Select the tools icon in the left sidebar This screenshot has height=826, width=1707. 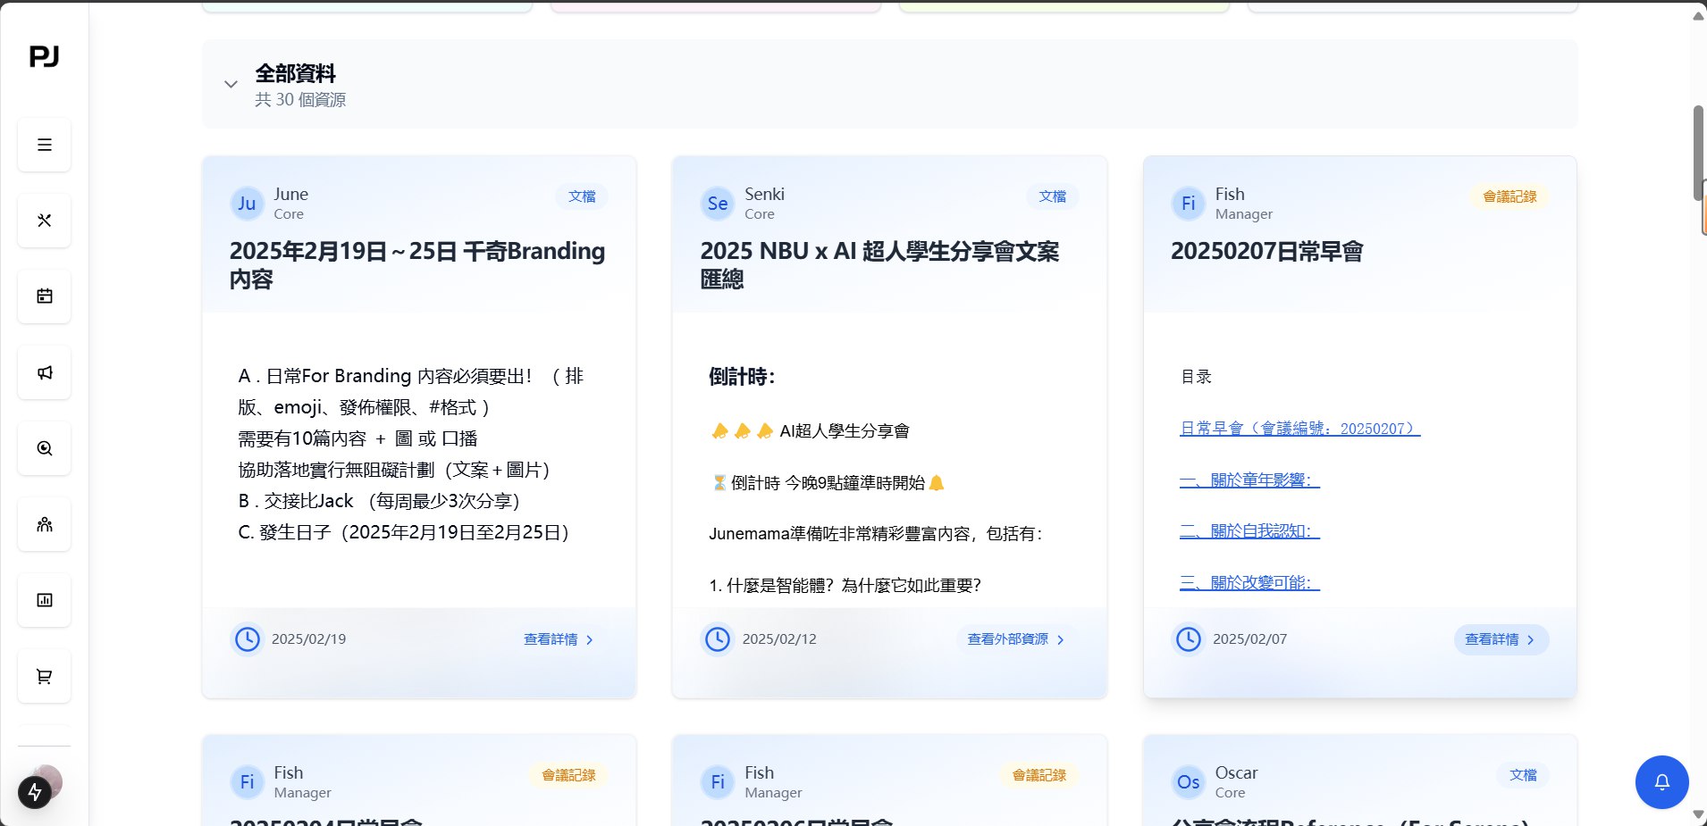(43, 221)
